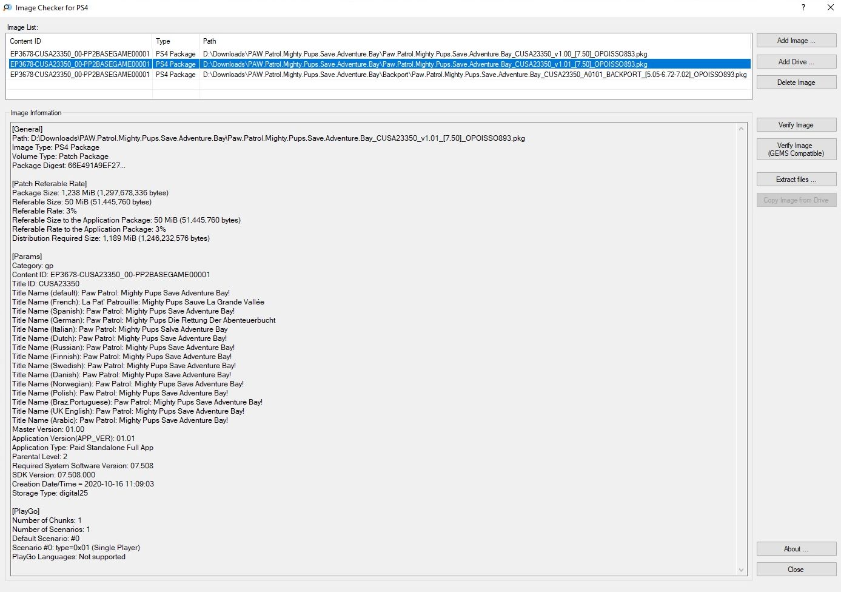
Task: Click the Category: gp line
Action: pyautogui.click(x=33, y=266)
